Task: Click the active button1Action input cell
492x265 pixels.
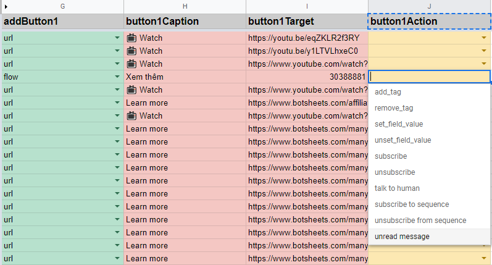Action: point(429,77)
